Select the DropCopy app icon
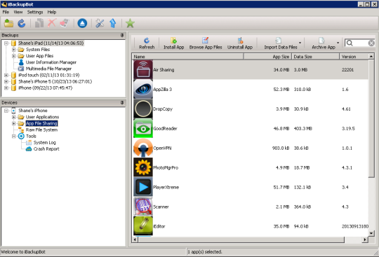379x257 pixels. pos(143,109)
